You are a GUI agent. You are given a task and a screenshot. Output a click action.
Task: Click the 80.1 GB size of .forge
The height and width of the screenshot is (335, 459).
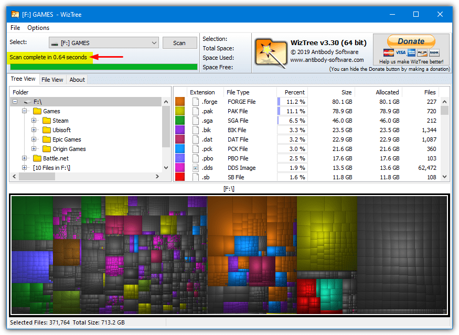tap(342, 102)
